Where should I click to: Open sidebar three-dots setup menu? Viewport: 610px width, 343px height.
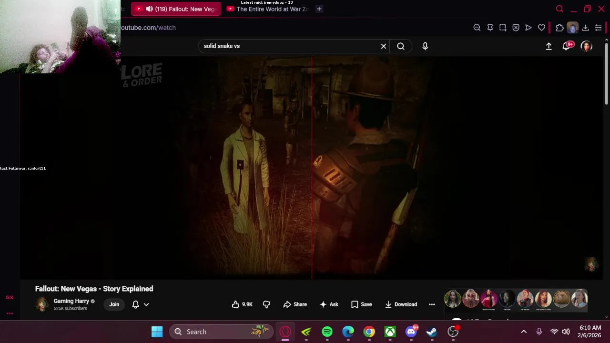[10, 313]
